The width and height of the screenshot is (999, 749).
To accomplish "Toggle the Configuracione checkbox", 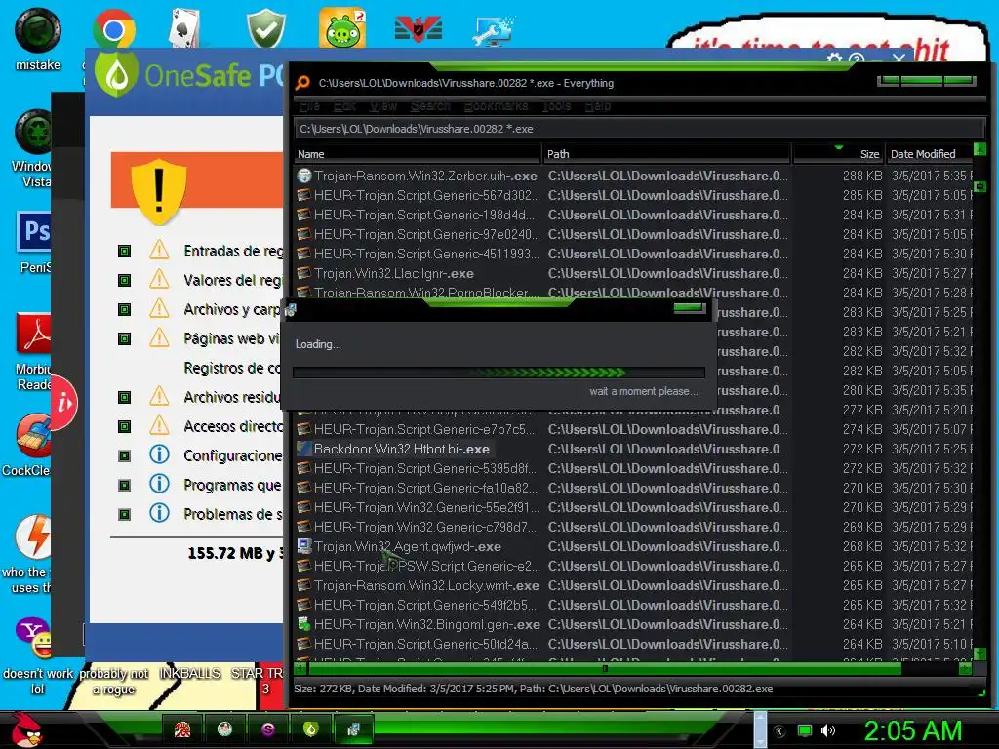I will tap(124, 456).
